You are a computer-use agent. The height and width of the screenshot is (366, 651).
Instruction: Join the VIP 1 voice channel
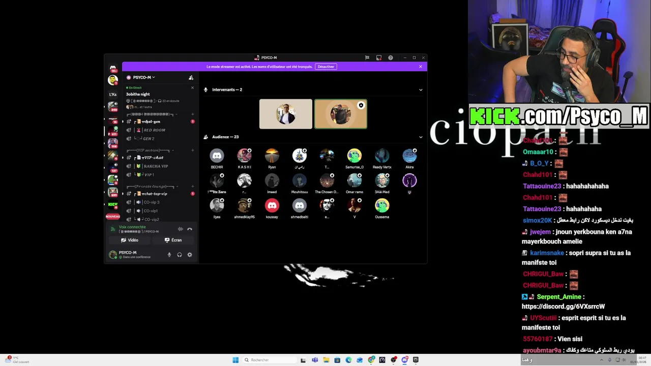[x=160, y=175]
